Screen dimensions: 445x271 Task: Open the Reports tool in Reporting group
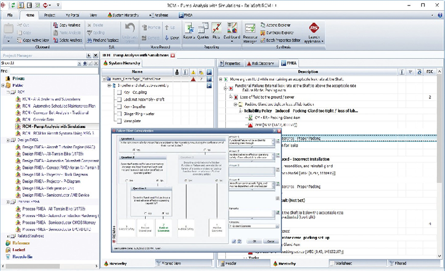click(189, 31)
